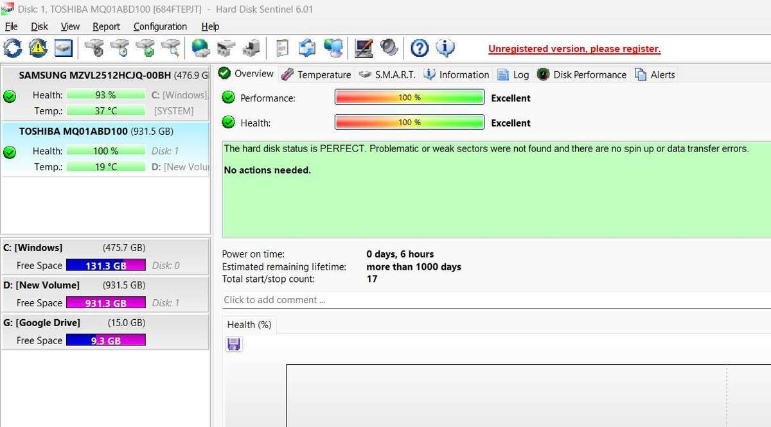Open the Help menu
771x427 pixels.
210,26
